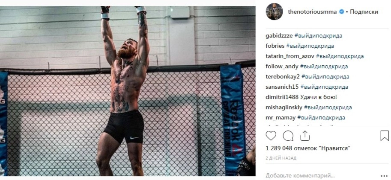Image resolution: width=391 pixels, height=180 pixels.
Task: Save post with the bookmark icon
Action: tap(385, 136)
